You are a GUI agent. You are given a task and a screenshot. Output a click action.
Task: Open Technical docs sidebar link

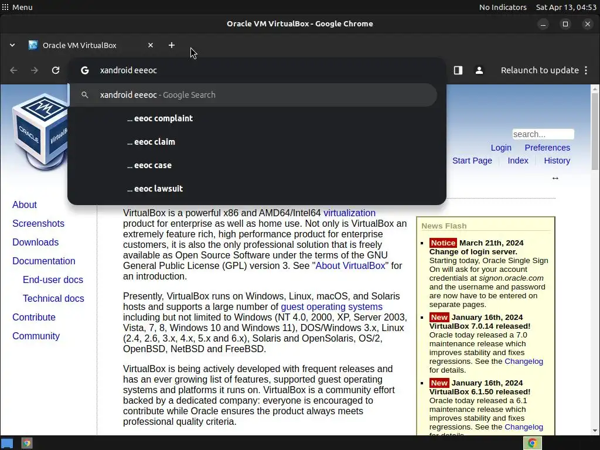pos(53,298)
